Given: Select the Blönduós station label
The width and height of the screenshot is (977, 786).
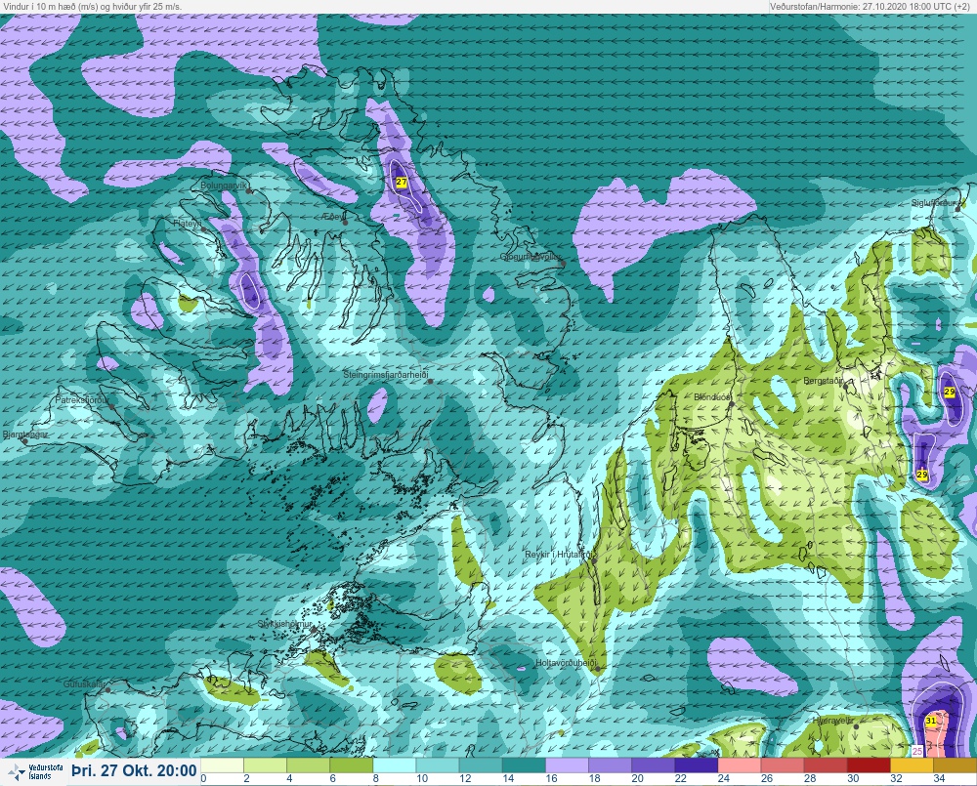Looking at the screenshot, I should point(713,396).
